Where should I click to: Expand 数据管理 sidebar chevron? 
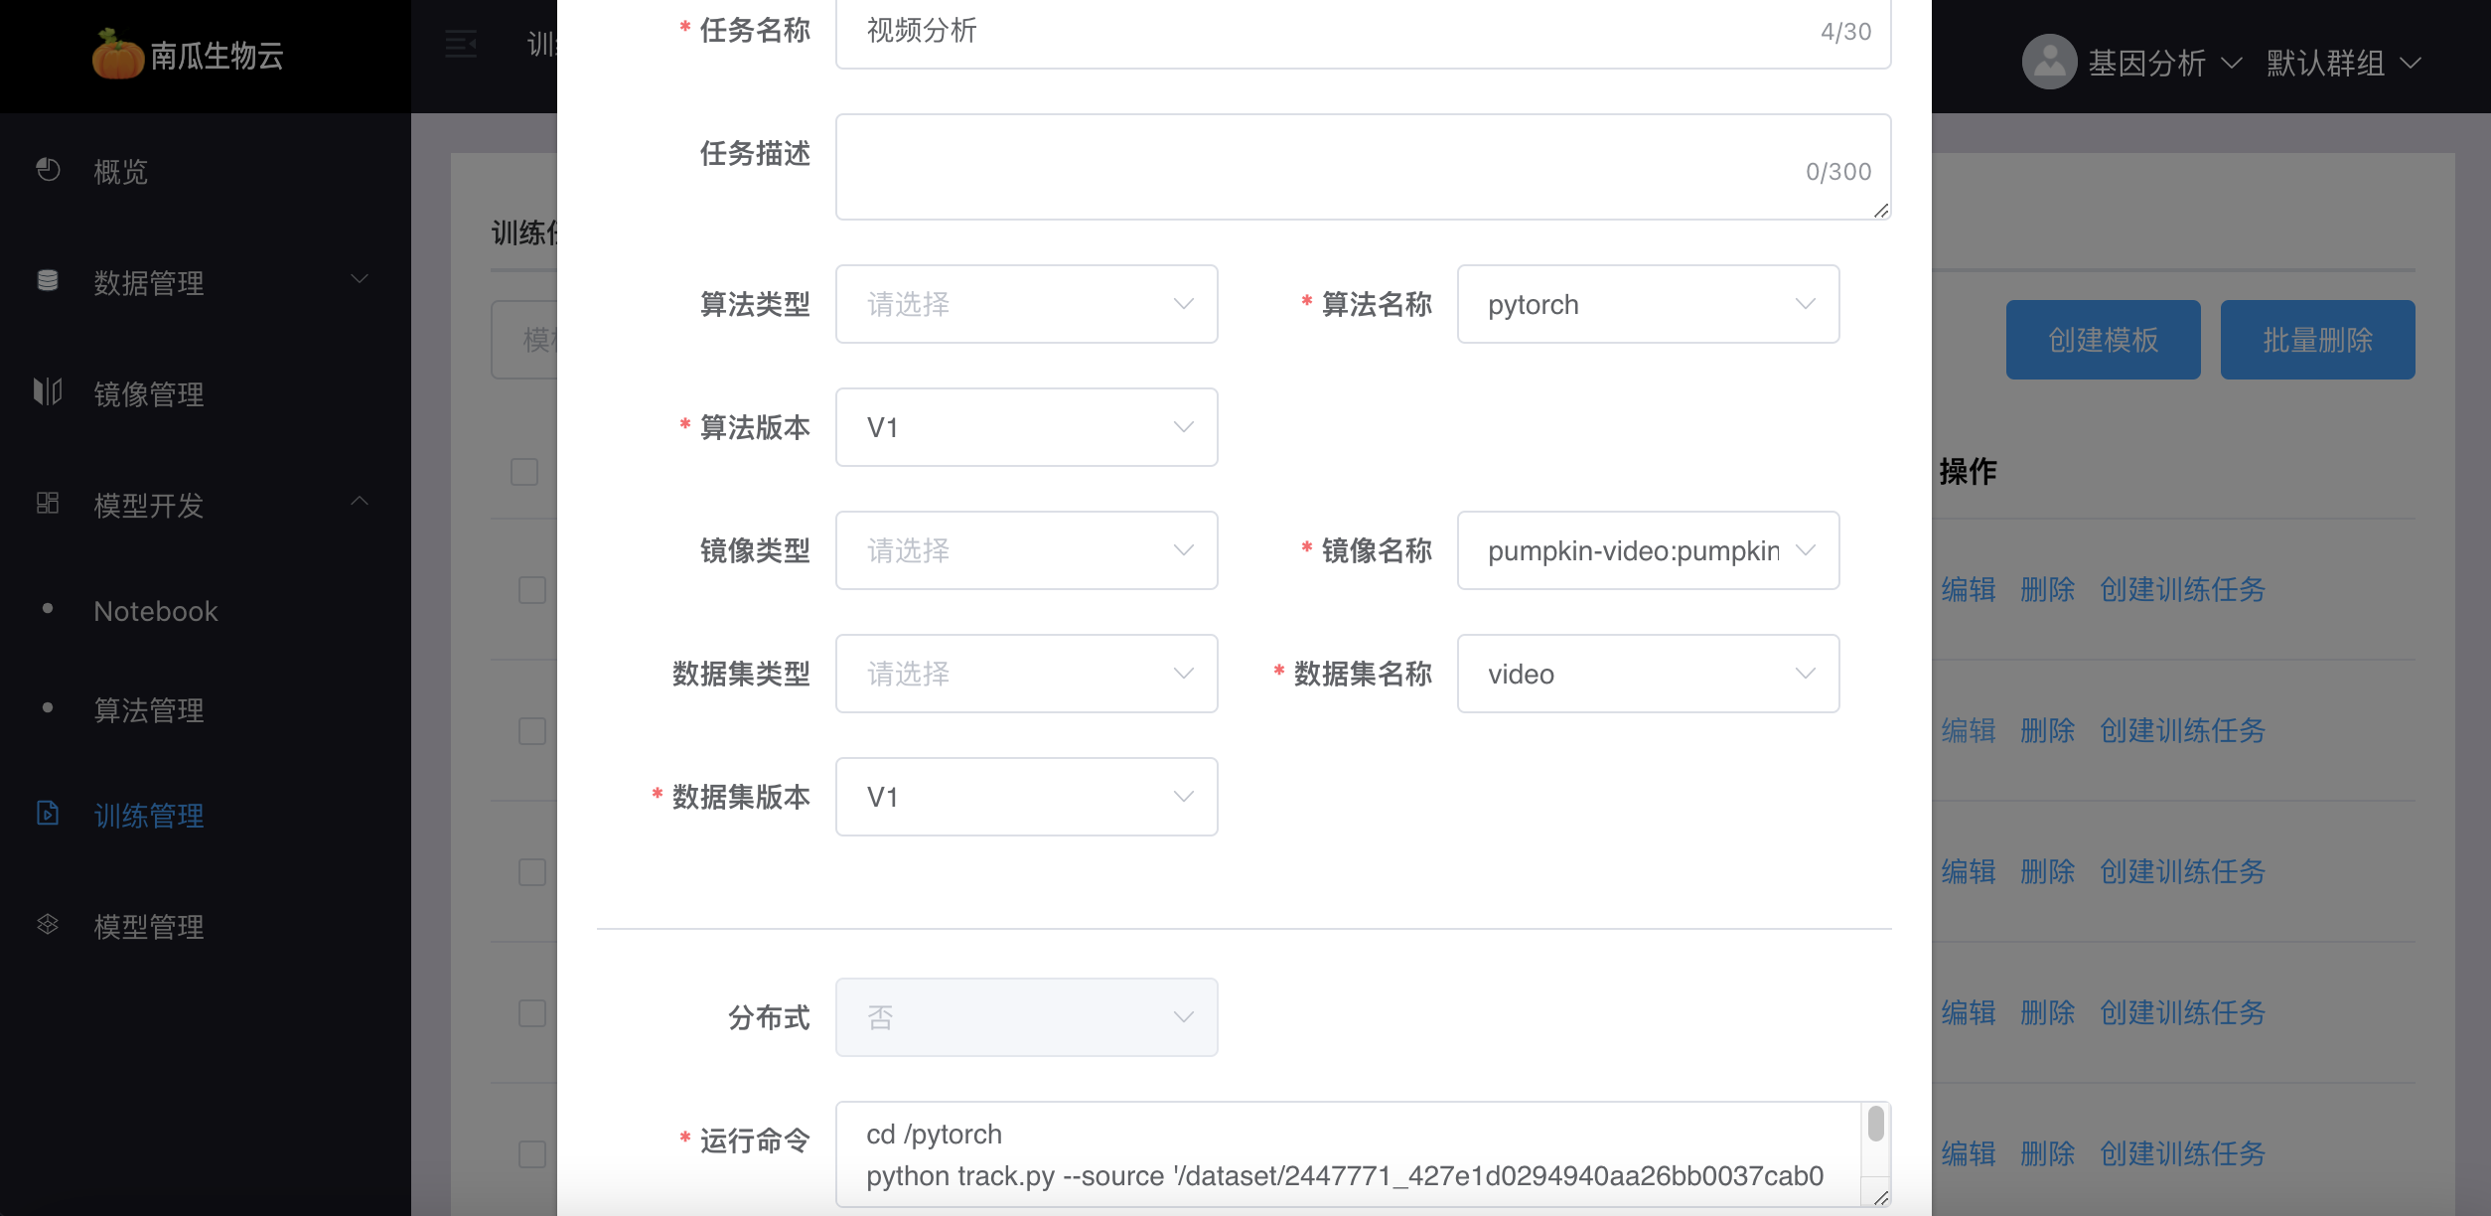click(x=360, y=279)
